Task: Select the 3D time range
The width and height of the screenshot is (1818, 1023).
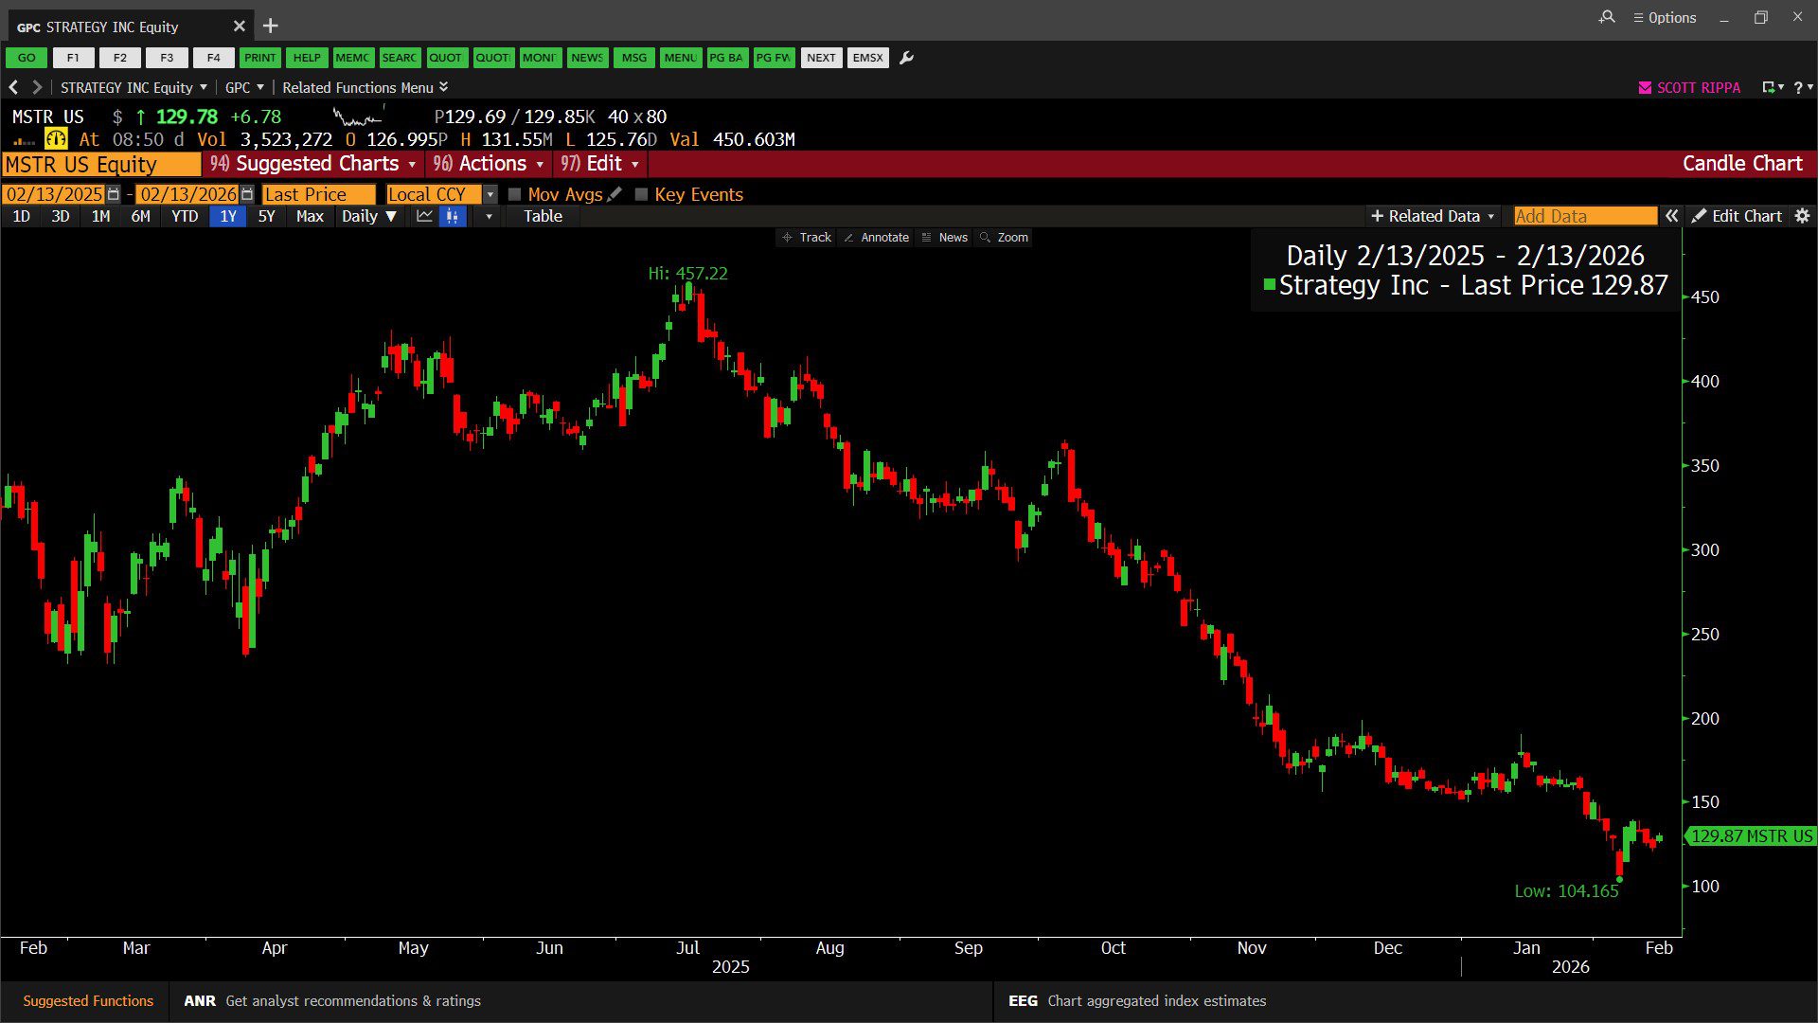Action: point(61,216)
